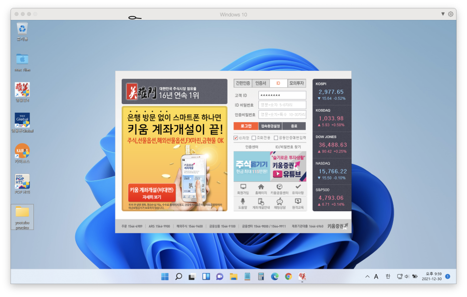Open the volume speaker tray icon

(x=407, y=277)
